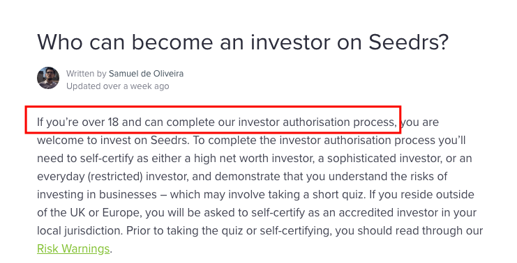Click the word 'Seedrs?' in the title
The height and width of the screenshot is (263, 517).
tap(409, 42)
